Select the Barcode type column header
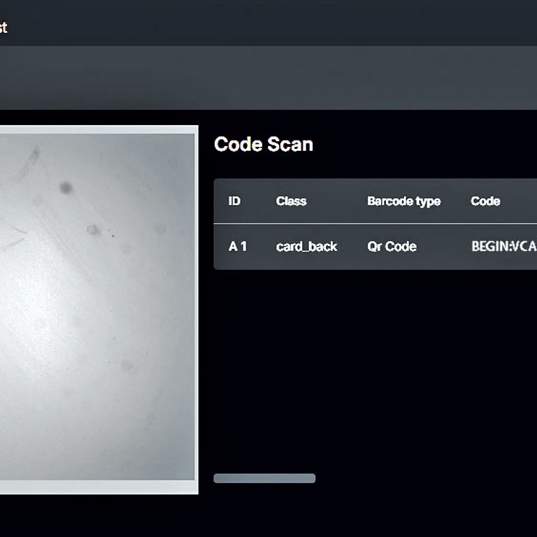 click(x=403, y=201)
